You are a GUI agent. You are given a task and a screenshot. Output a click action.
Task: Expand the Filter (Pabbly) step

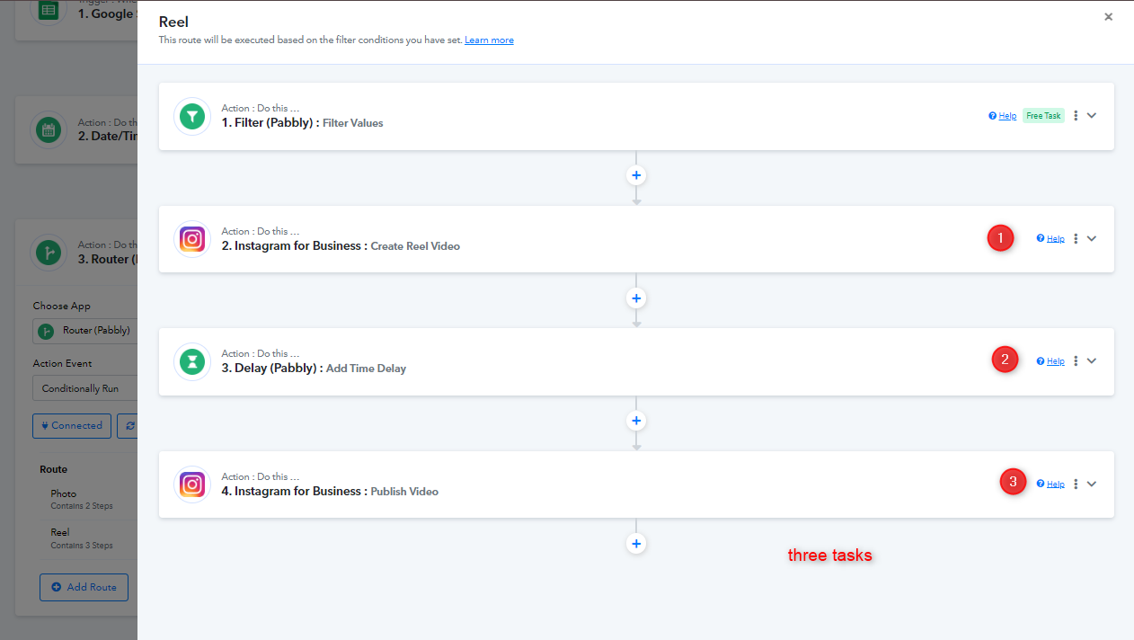(x=1092, y=116)
